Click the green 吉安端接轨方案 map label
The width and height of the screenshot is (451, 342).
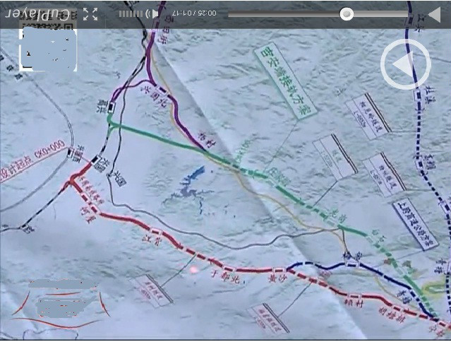(x=285, y=81)
